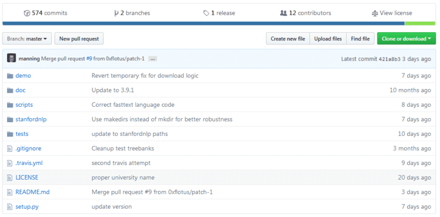Click the setup.py file icon
440x217 pixels.
click(10, 207)
